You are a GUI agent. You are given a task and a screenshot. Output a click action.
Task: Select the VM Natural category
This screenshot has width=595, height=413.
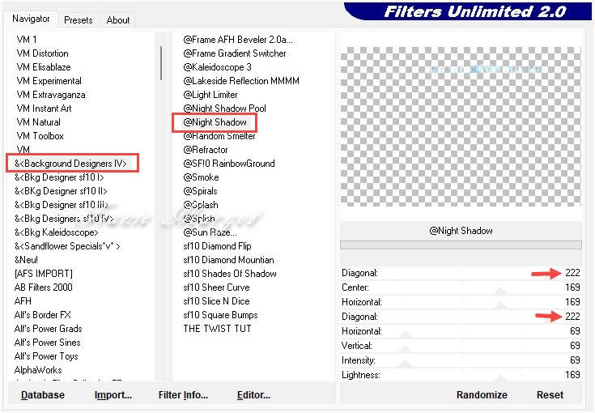(x=38, y=122)
